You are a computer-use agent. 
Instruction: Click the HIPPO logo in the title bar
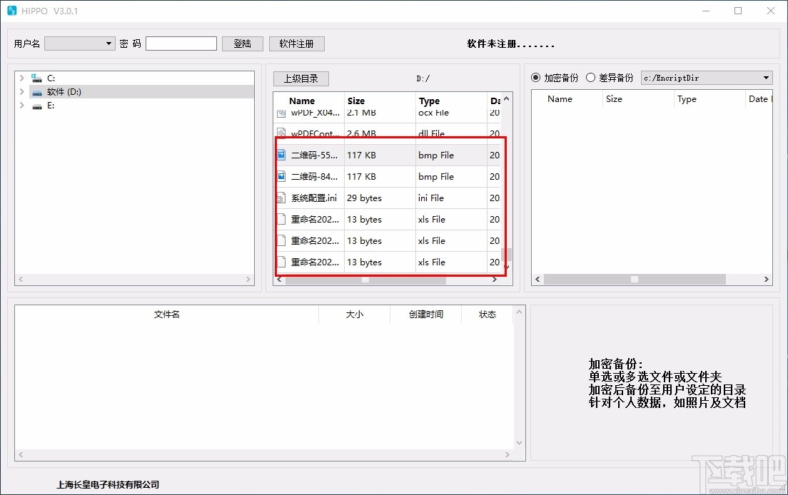12,11
